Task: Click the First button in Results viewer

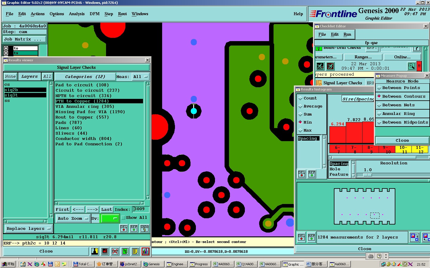Action: [x=62, y=209]
